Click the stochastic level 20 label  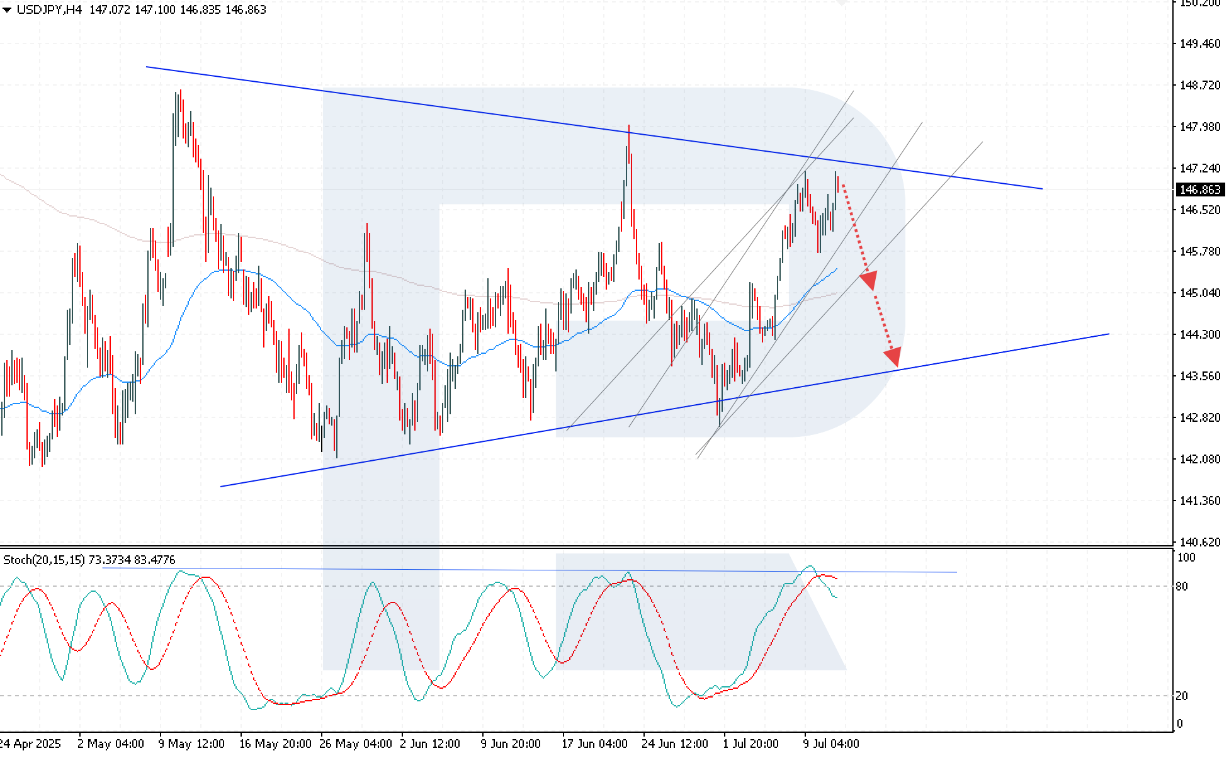click(x=1182, y=696)
